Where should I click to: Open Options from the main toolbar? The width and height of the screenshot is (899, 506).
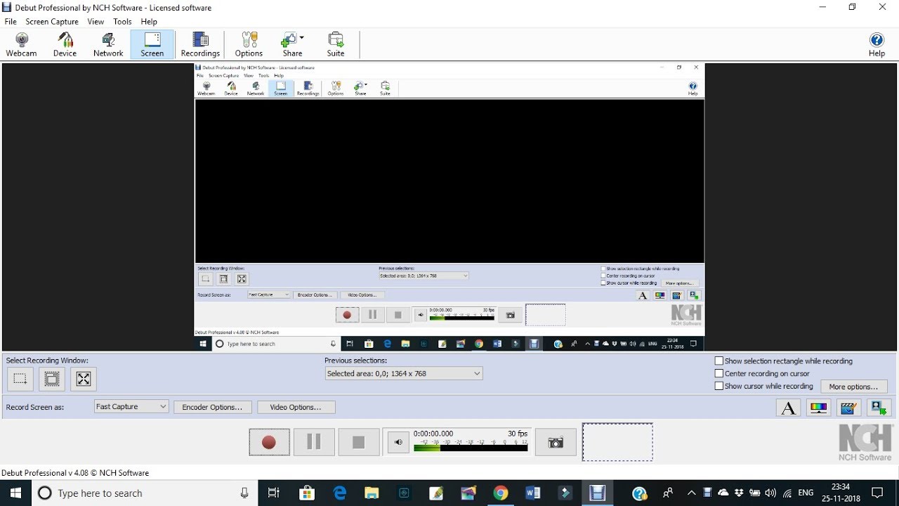[249, 44]
